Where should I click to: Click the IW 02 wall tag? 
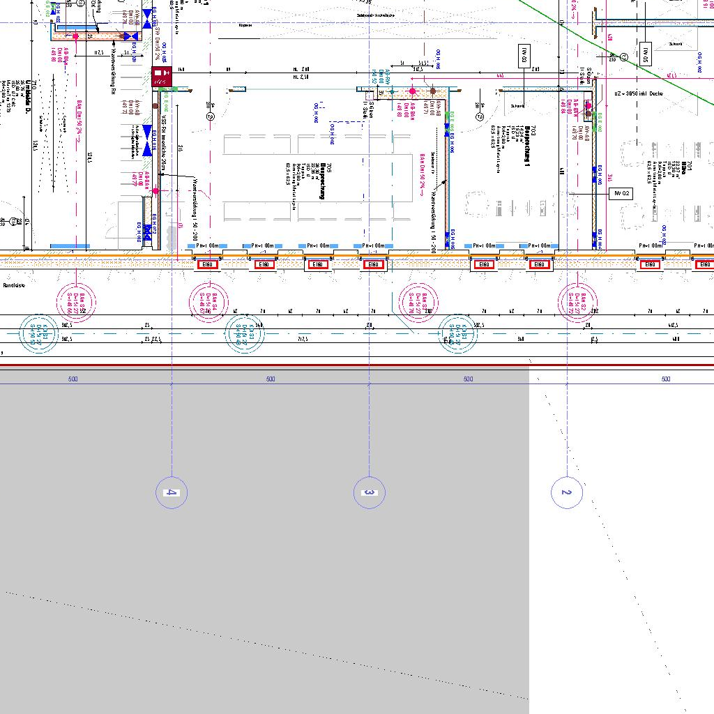point(621,194)
